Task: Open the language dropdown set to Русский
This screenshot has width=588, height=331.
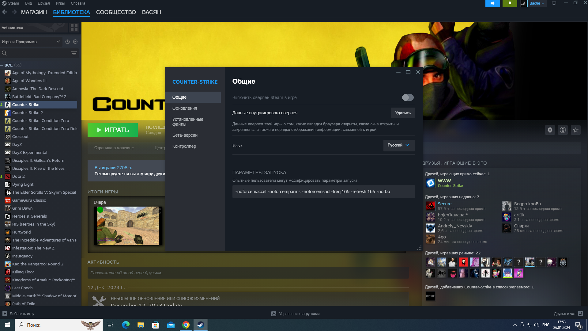Action: [399, 145]
